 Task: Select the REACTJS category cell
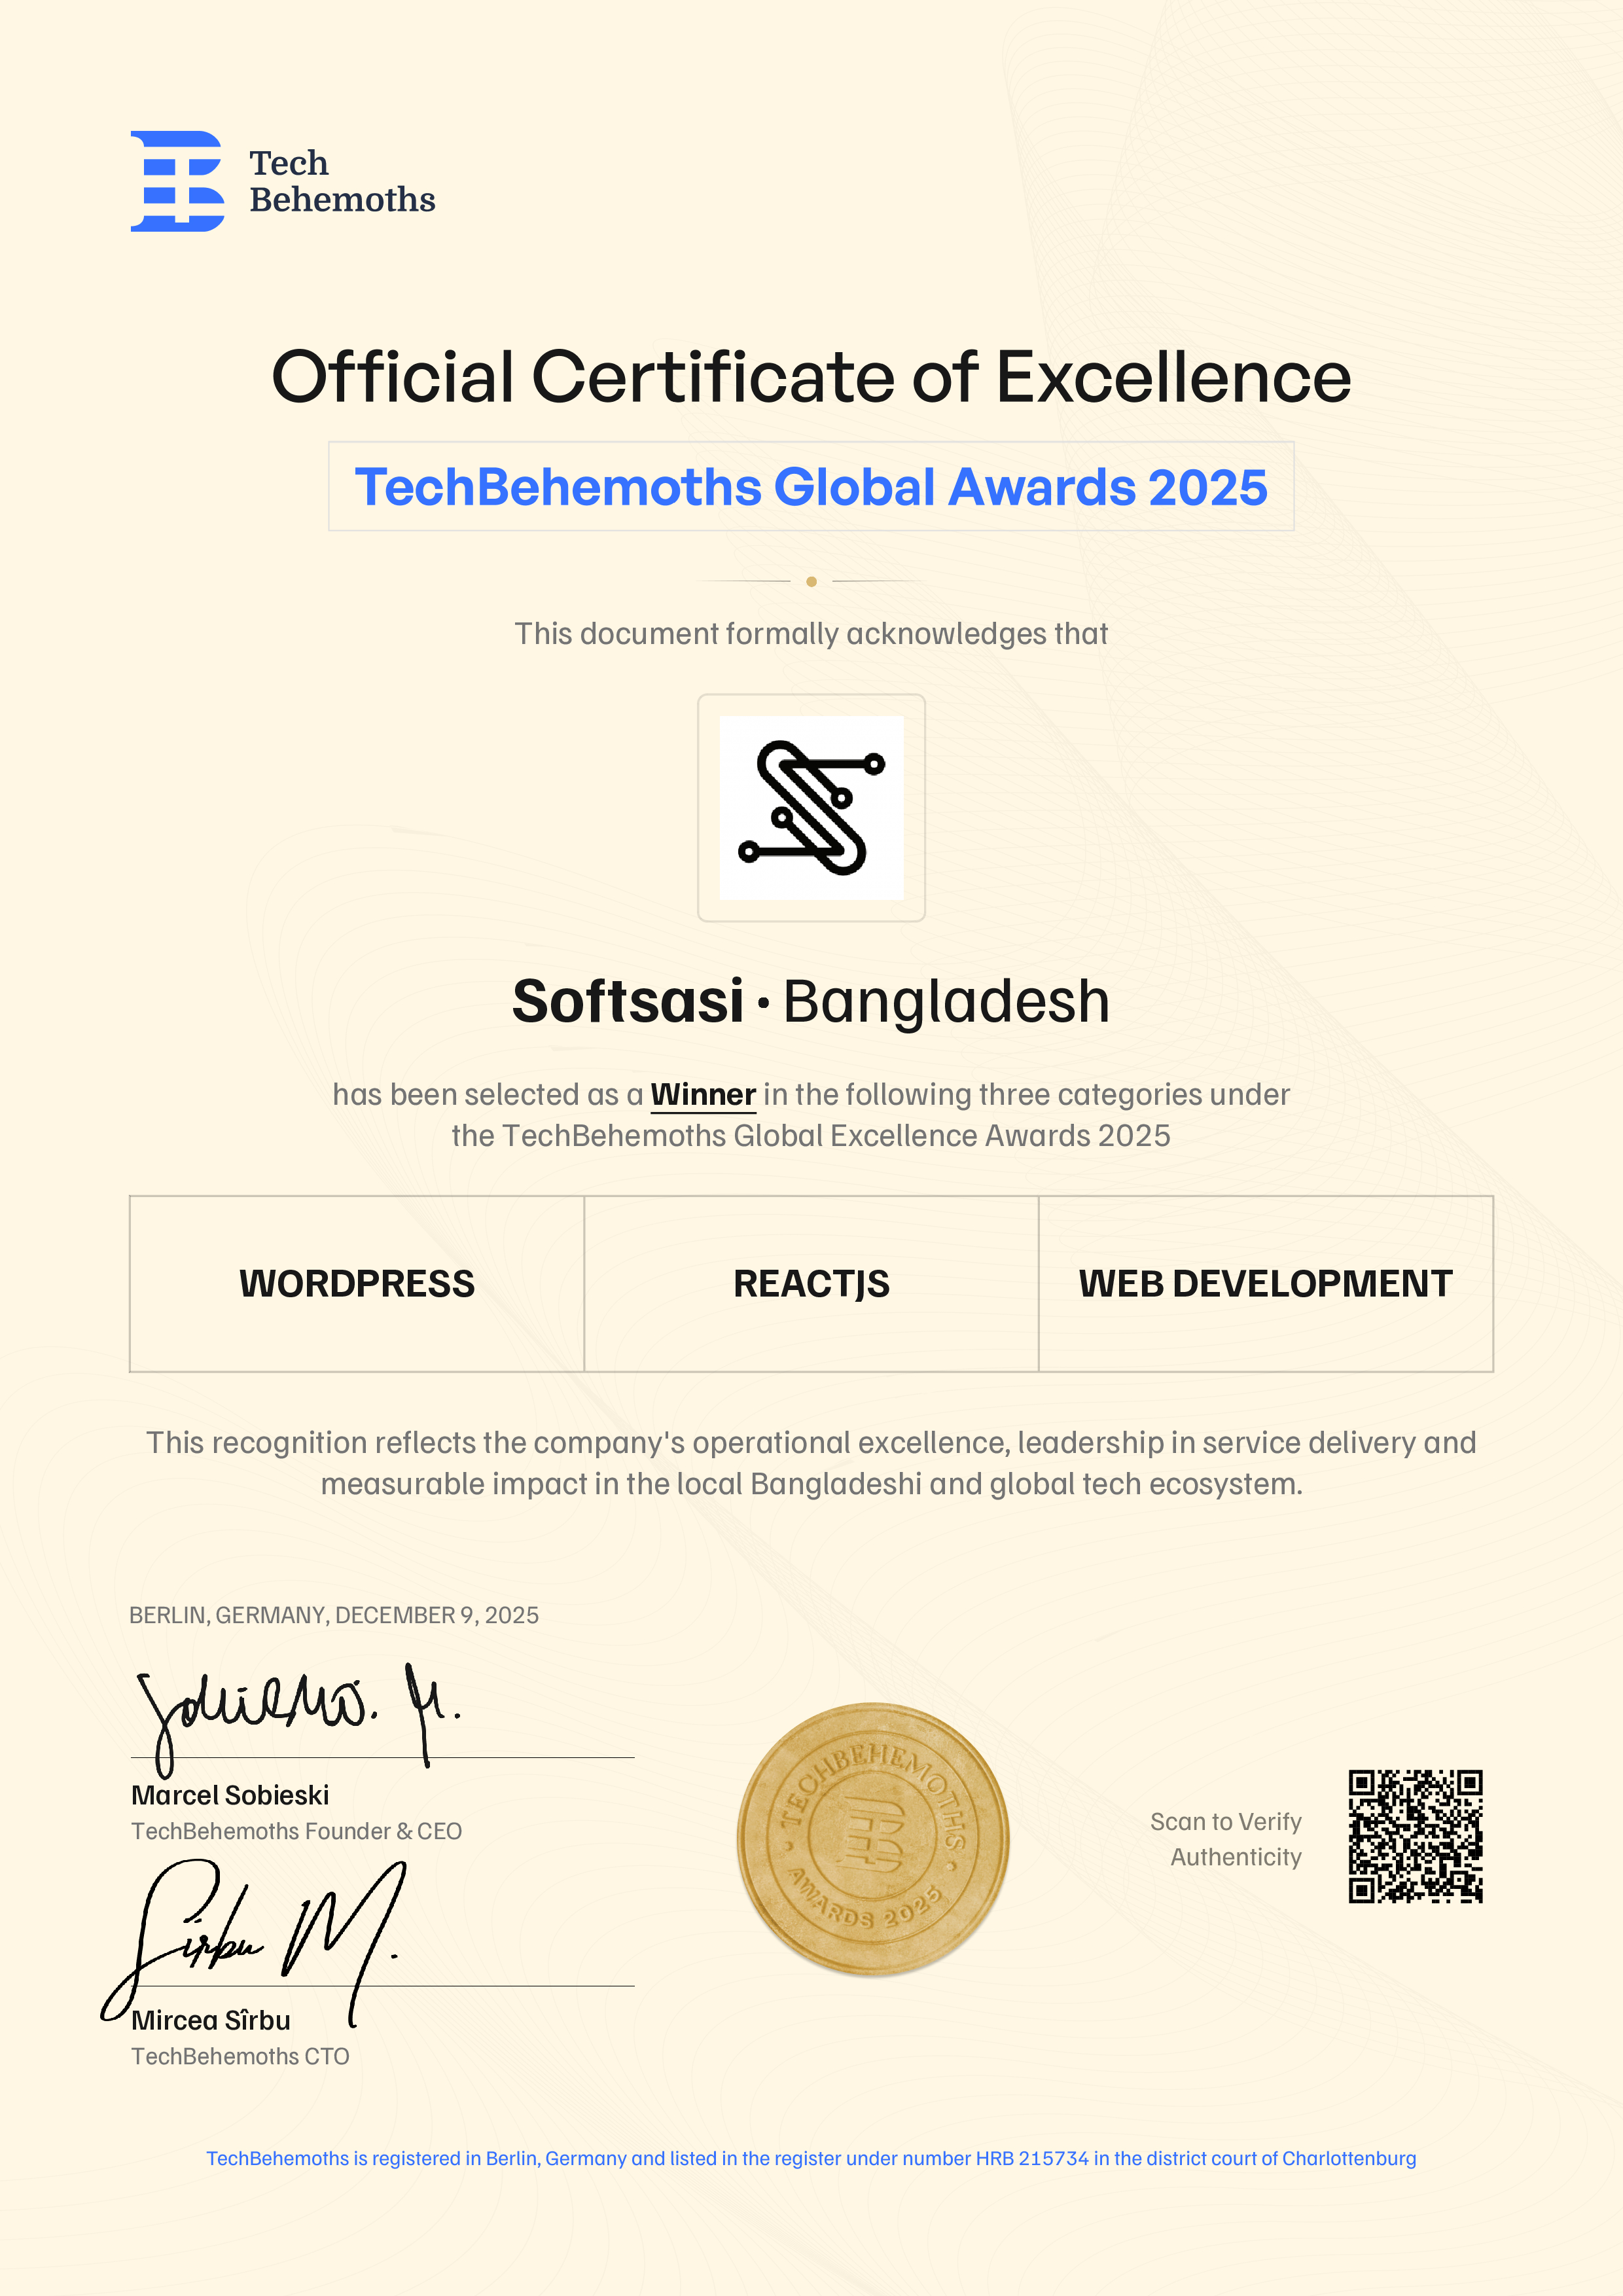coord(811,1283)
